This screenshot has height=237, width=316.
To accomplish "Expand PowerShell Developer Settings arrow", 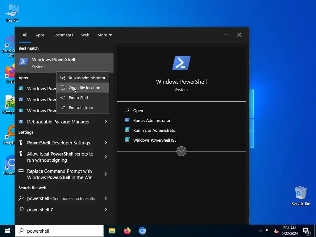I will point(106,143).
